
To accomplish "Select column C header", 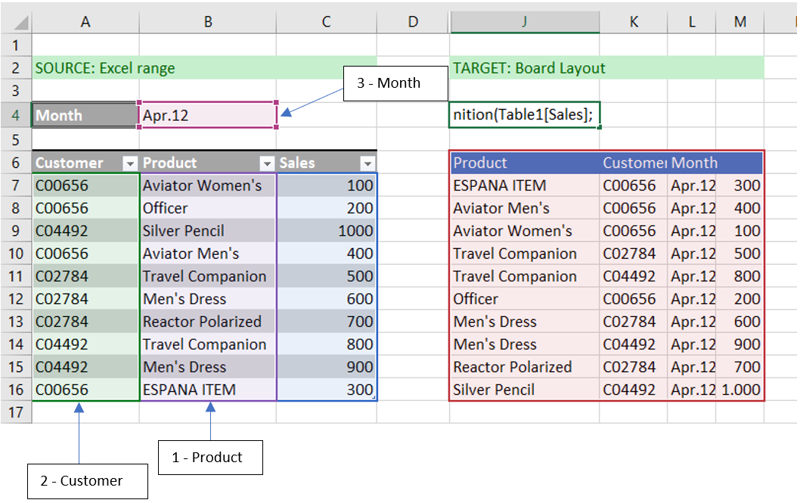I will point(327,22).
